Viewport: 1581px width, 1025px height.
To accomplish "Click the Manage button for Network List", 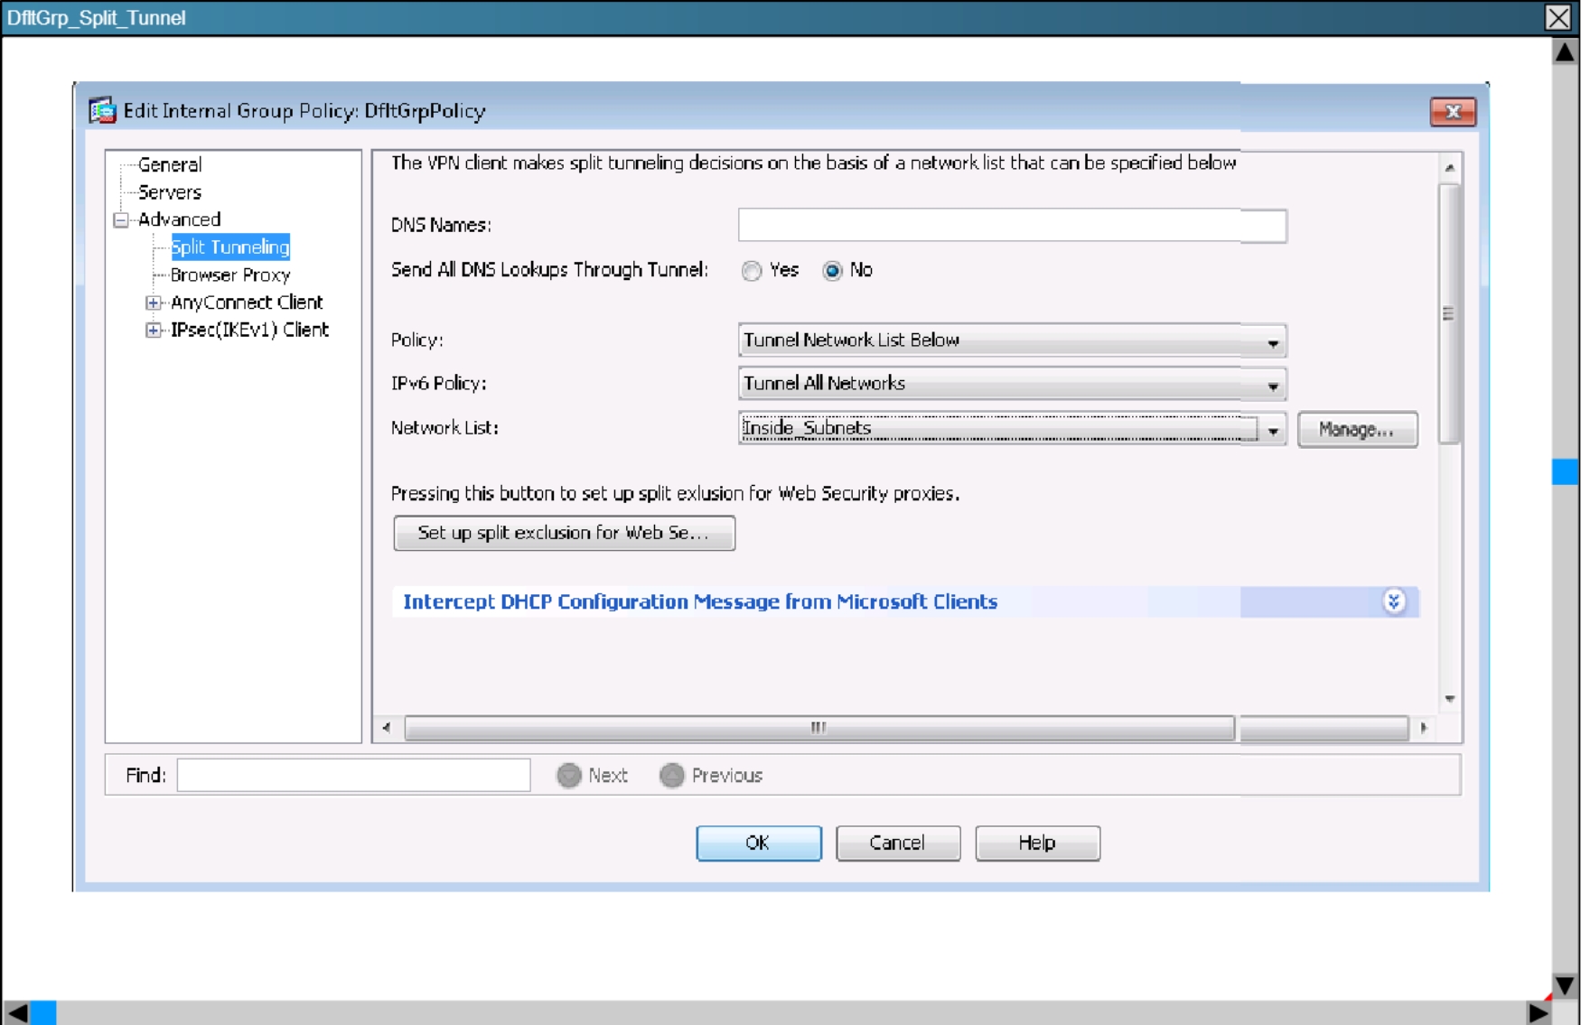I will click(1356, 430).
